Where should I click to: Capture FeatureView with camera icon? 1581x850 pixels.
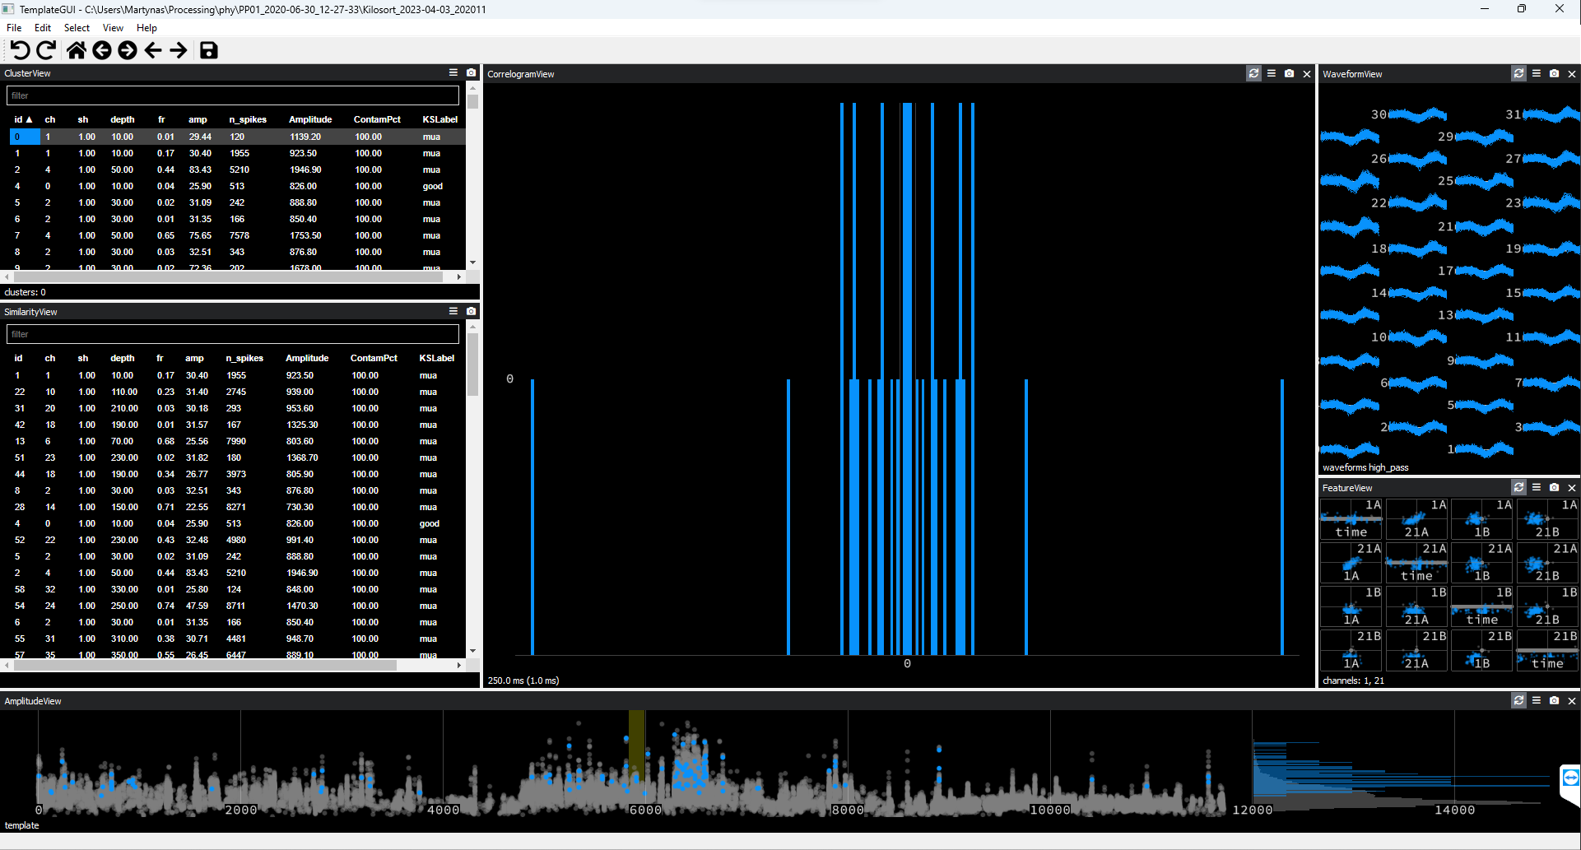tap(1554, 487)
